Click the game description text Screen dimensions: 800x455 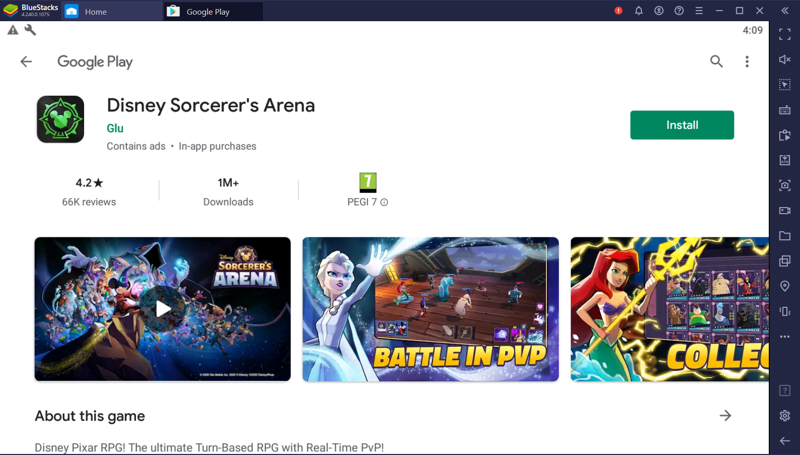point(209,447)
